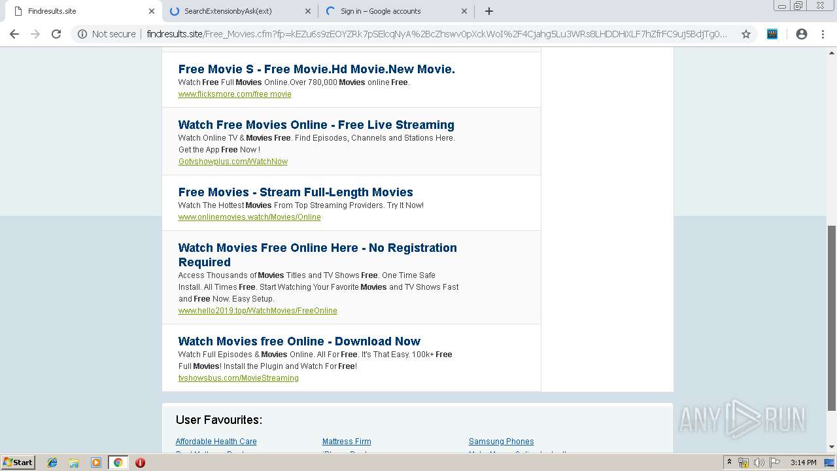Screen dimensions: 837x471
Task: Follow the www.flicksmore.com/free movie link
Action: 235,94
